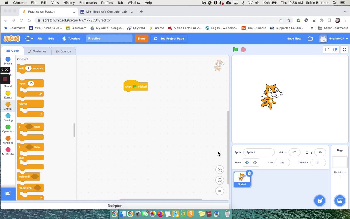The height and width of the screenshot is (219, 350).
Task: Click the Choose a Backdrop button
Action: pos(340,200)
